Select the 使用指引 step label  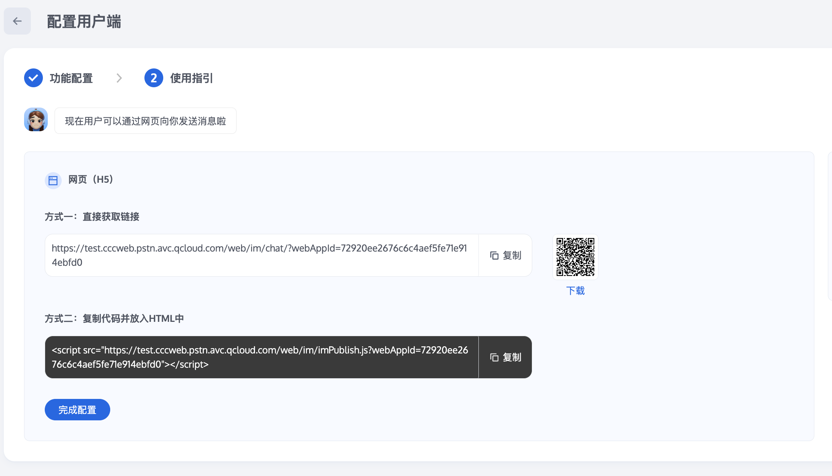point(191,78)
